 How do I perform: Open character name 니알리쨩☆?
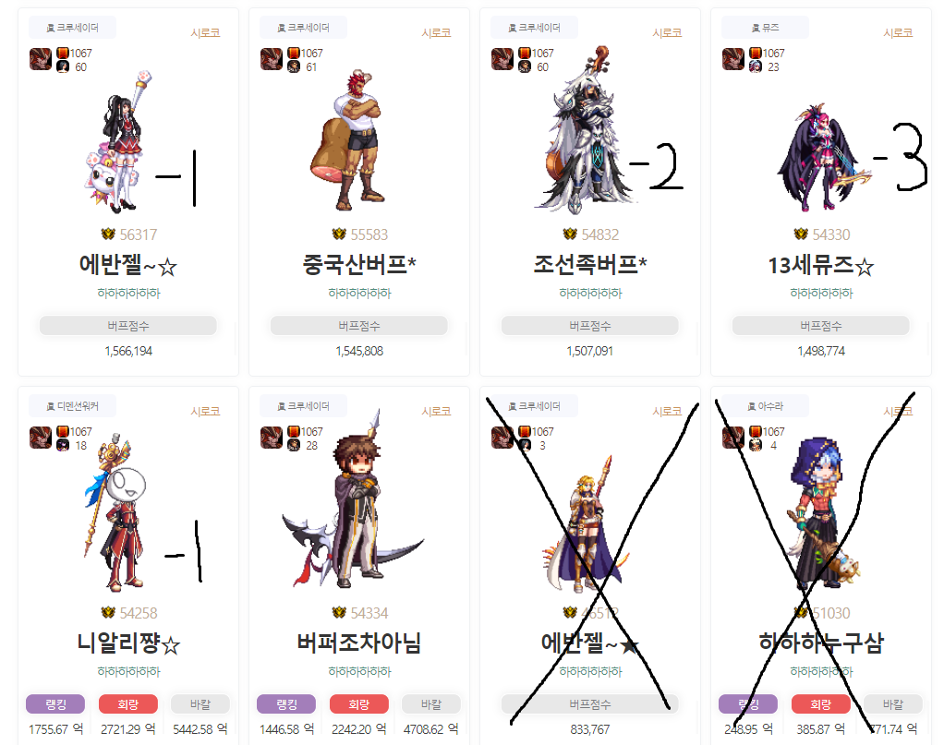[x=128, y=643]
